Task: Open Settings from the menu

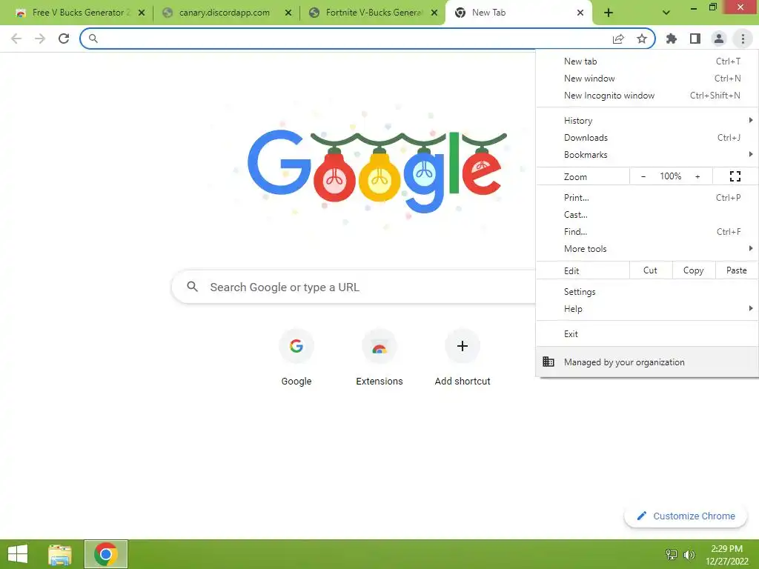Action: [x=646, y=292]
